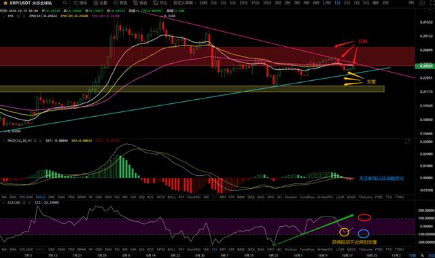
Task: Select the 4时 interval
Action: tap(307, 3)
